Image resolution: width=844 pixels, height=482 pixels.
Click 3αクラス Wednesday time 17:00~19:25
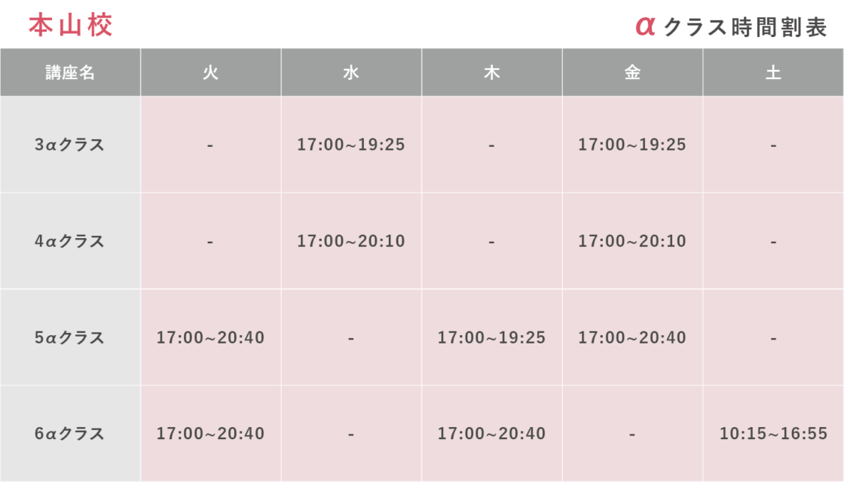point(351,145)
